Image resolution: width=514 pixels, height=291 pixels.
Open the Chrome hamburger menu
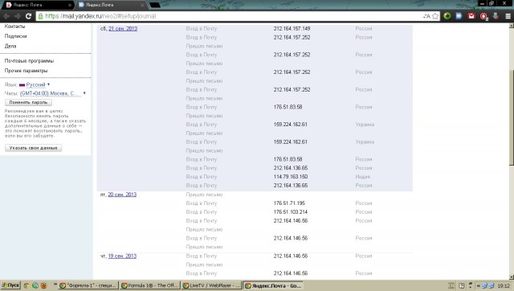508,16
